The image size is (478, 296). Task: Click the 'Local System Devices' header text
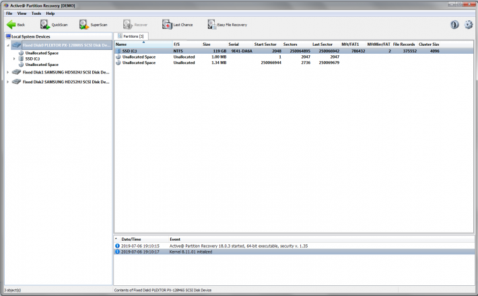tap(31, 36)
